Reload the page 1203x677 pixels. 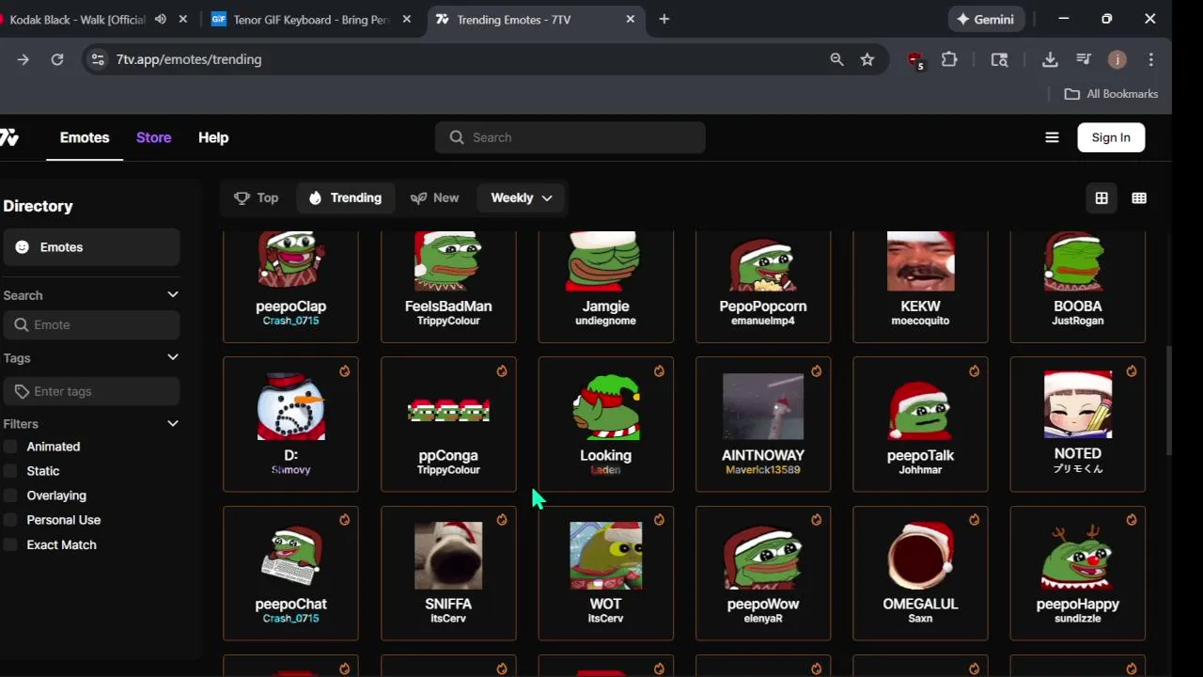point(57,59)
